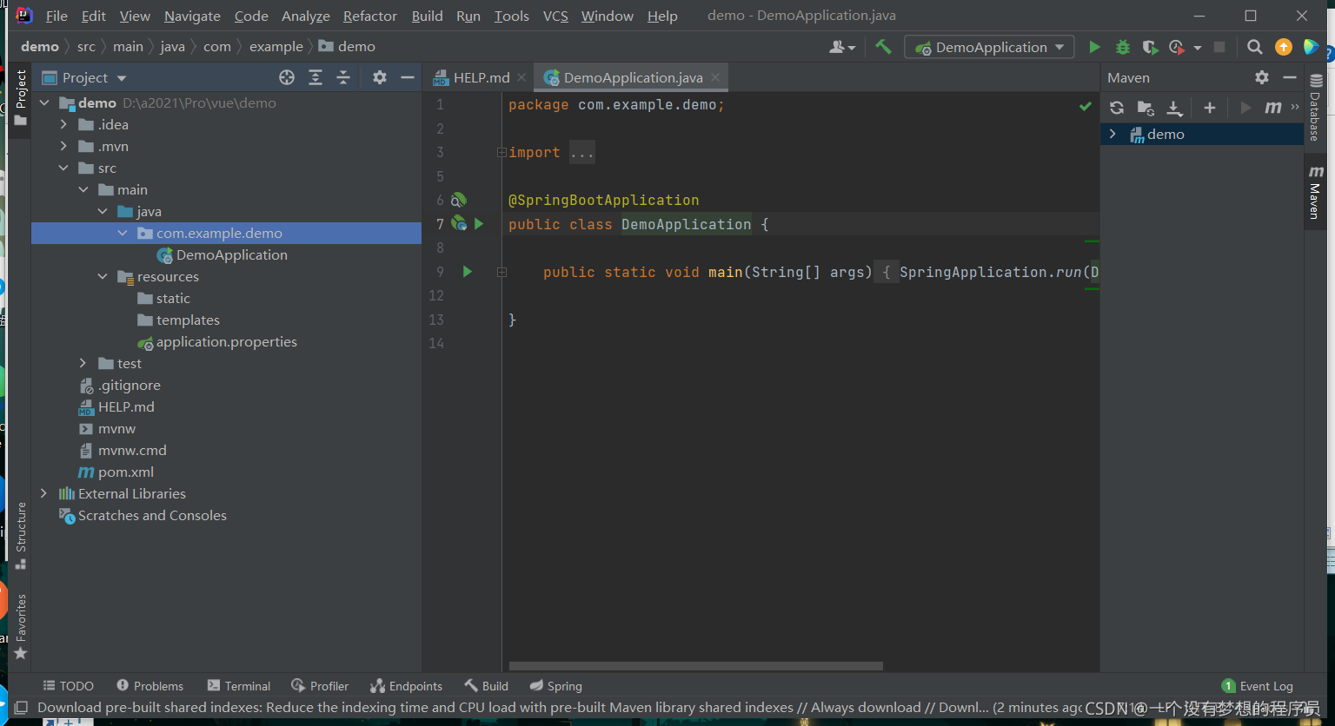Viewport: 1335px width, 726px height.
Task: Execute Maven goal with the m icon
Action: pyautogui.click(x=1273, y=108)
